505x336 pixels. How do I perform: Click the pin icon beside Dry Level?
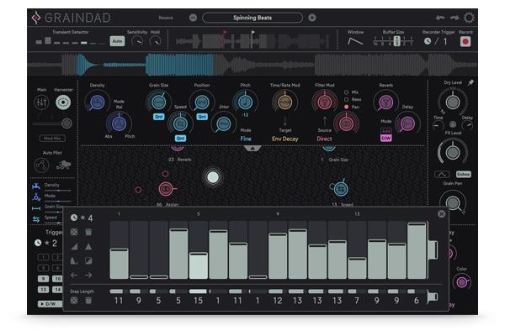click(x=471, y=83)
